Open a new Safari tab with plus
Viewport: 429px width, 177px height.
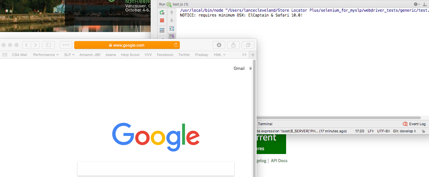253,55
